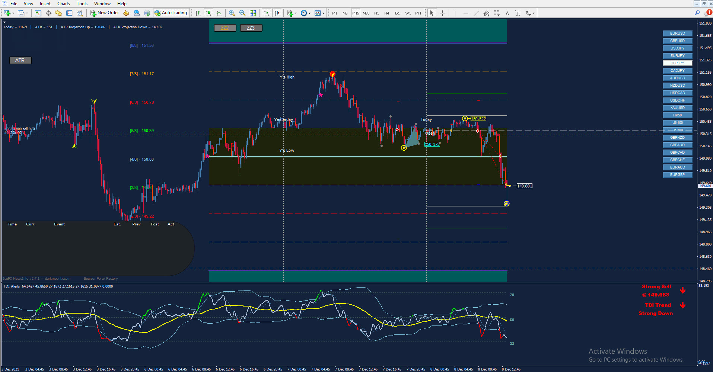Viewport: 713px width, 372px height.
Task: Select the text tool A
Action: [x=507, y=13]
